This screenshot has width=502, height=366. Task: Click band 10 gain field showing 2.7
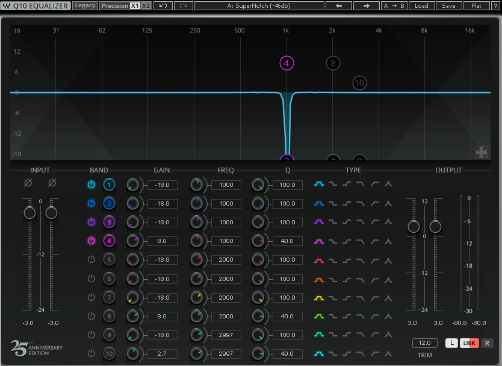coord(163,354)
